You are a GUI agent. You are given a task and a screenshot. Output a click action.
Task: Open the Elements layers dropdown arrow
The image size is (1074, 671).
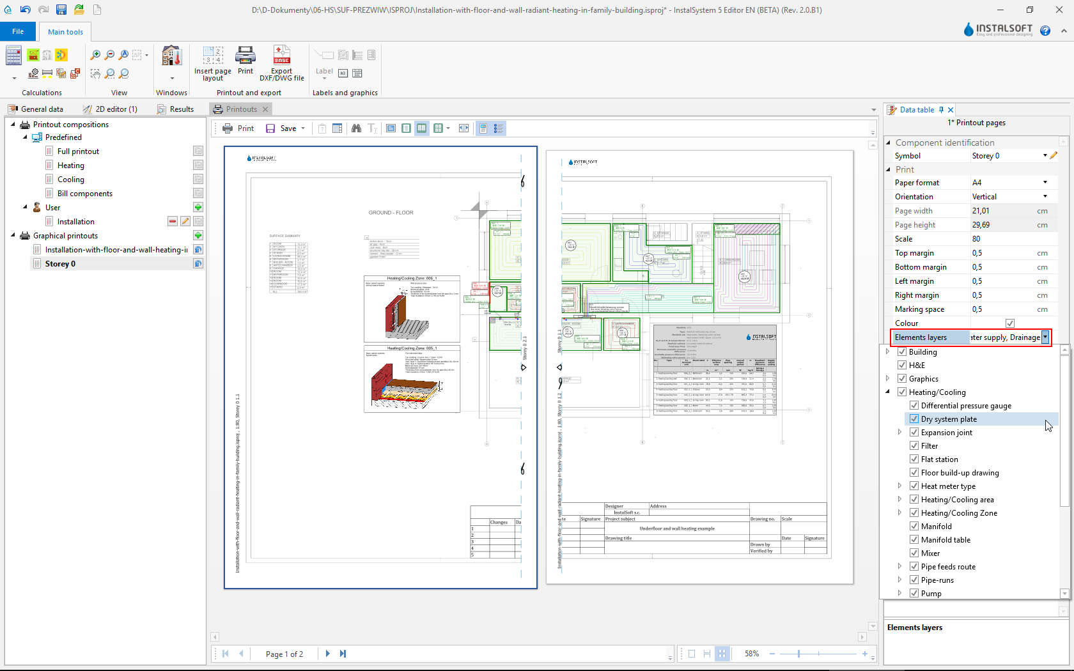(x=1045, y=337)
